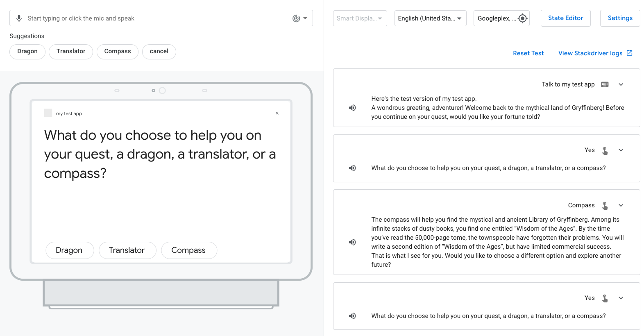
Task: Choose the cancel suggestion chip
Action: (159, 52)
